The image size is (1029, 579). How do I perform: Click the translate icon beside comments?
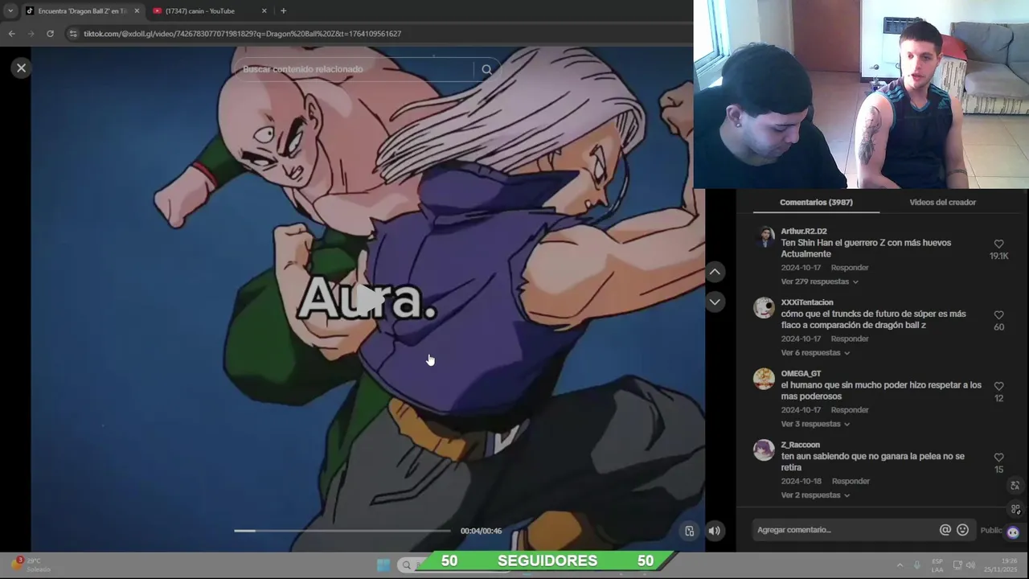1015,486
